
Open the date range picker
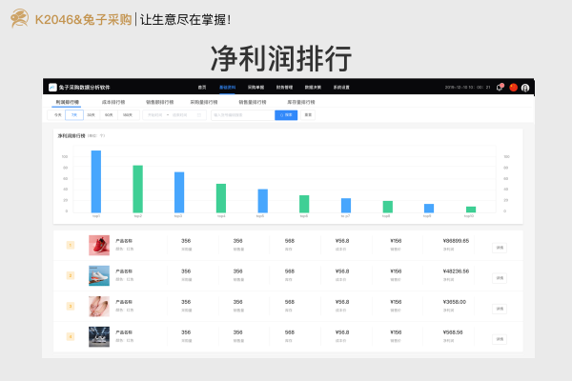click(x=174, y=114)
